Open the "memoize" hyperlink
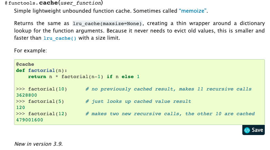 point(193,11)
